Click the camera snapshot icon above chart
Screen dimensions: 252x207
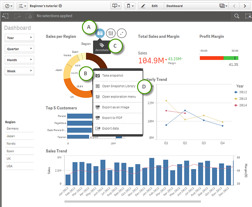pyautogui.click(x=100, y=33)
